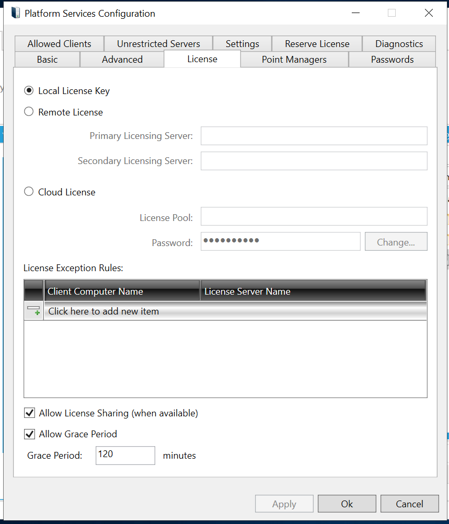Choose the Cloud License option

29,192
